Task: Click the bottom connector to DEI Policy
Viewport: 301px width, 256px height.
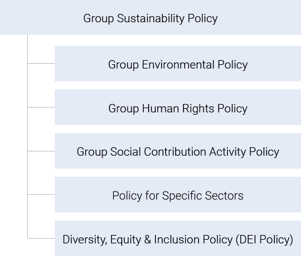Action: click(x=41, y=238)
